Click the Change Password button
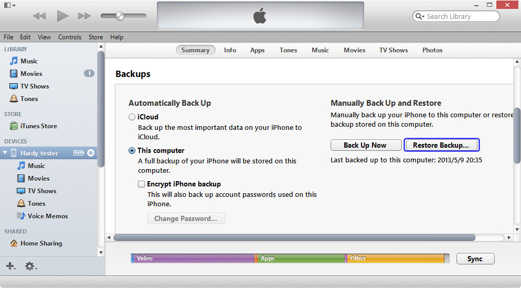The height and width of the screenshot is (288, 521). coord(186,218)
